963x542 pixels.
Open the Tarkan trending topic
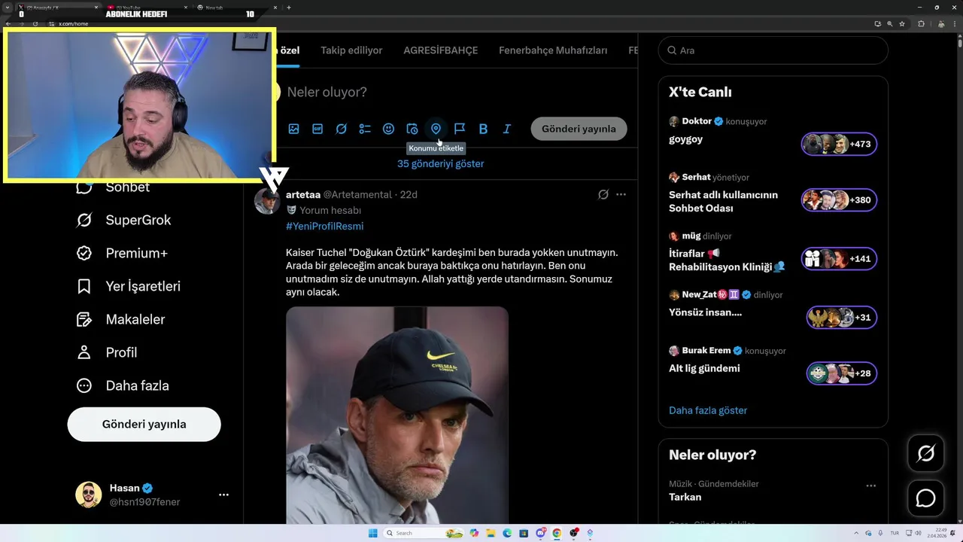(x=685, y=497)
